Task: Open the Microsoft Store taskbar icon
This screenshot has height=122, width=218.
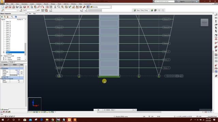Action: (25, 120)
